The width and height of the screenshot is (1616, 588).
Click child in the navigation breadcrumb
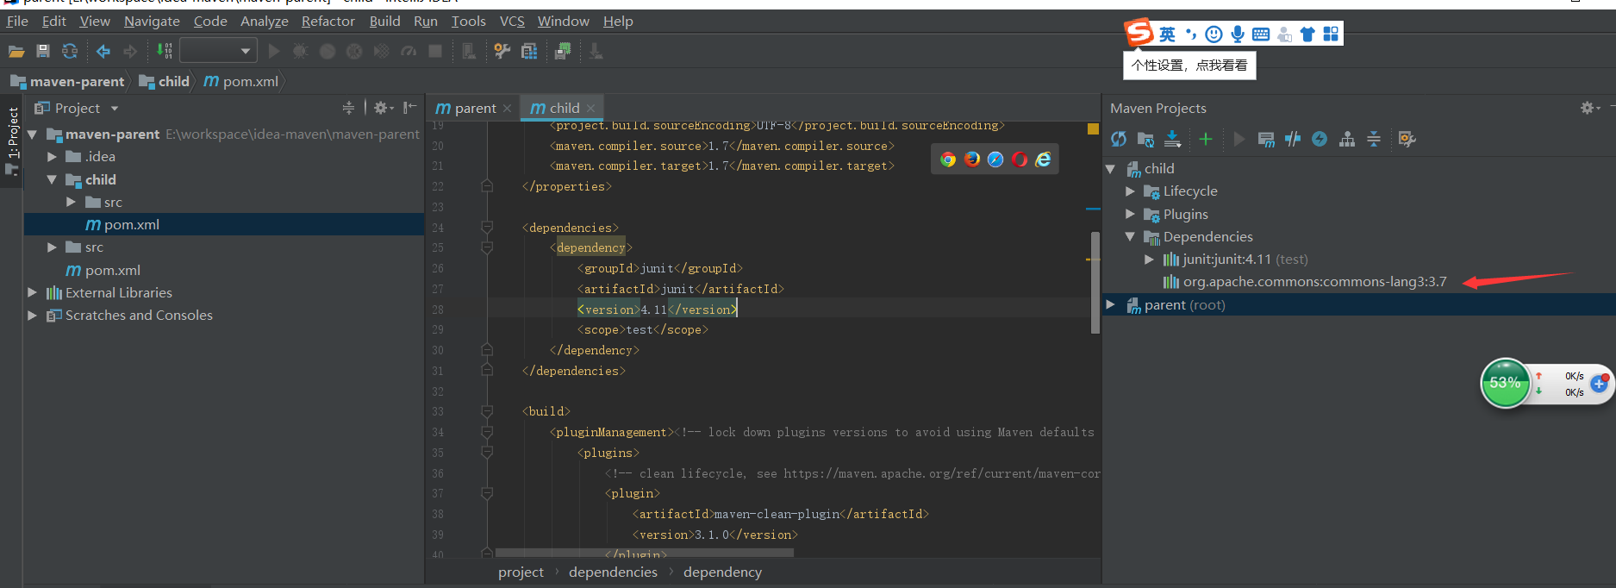[x=165, y=81]
